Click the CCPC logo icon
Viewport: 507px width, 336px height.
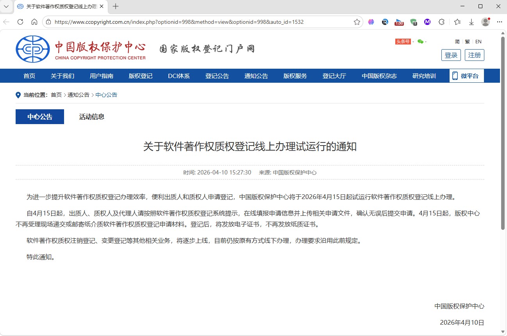[x=32, y=49]
